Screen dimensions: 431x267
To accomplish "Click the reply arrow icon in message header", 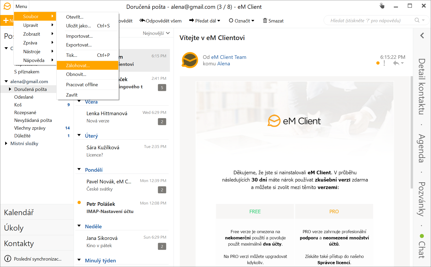I will click(x=396, y=63).
